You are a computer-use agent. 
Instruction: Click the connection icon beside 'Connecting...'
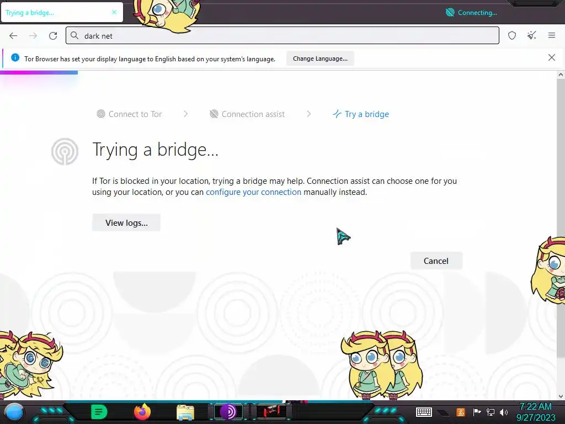click(450, 13)
